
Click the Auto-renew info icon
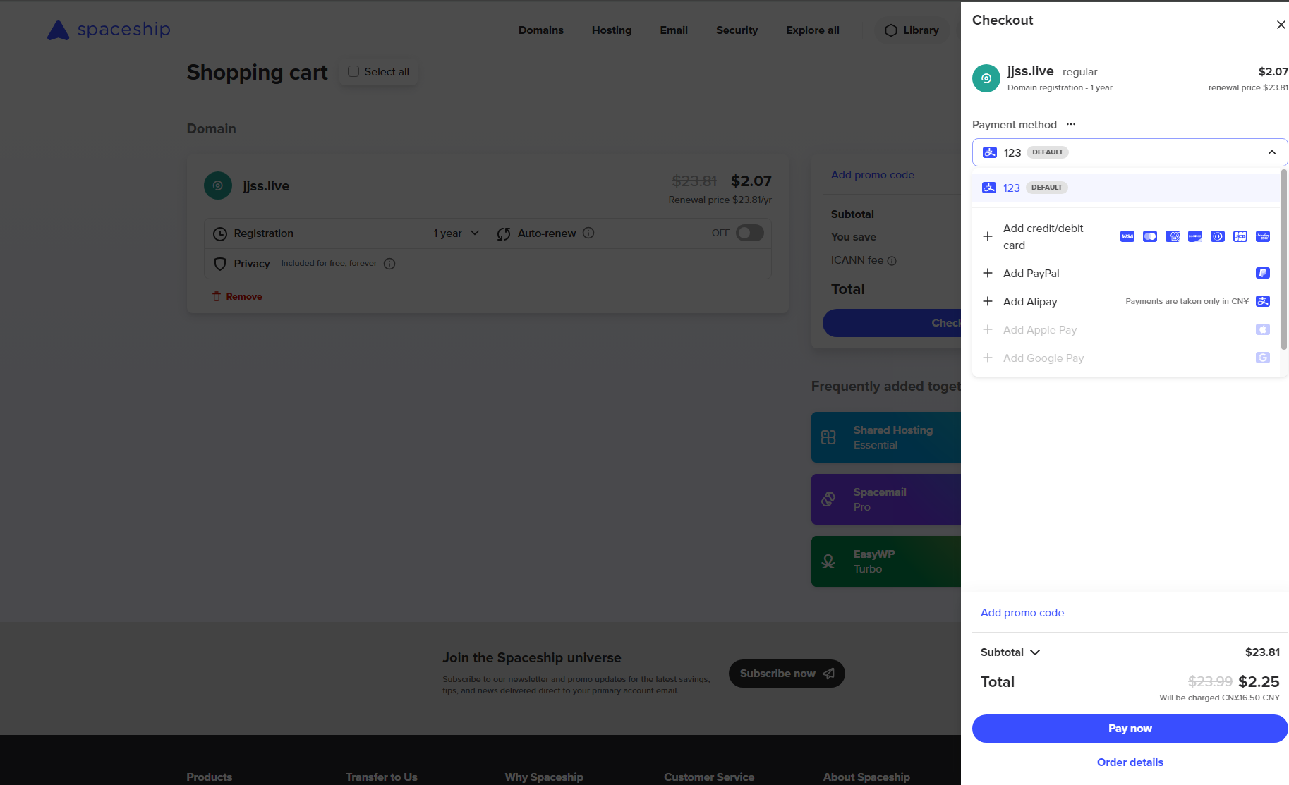pyautogui.click(x=588, y=233)
